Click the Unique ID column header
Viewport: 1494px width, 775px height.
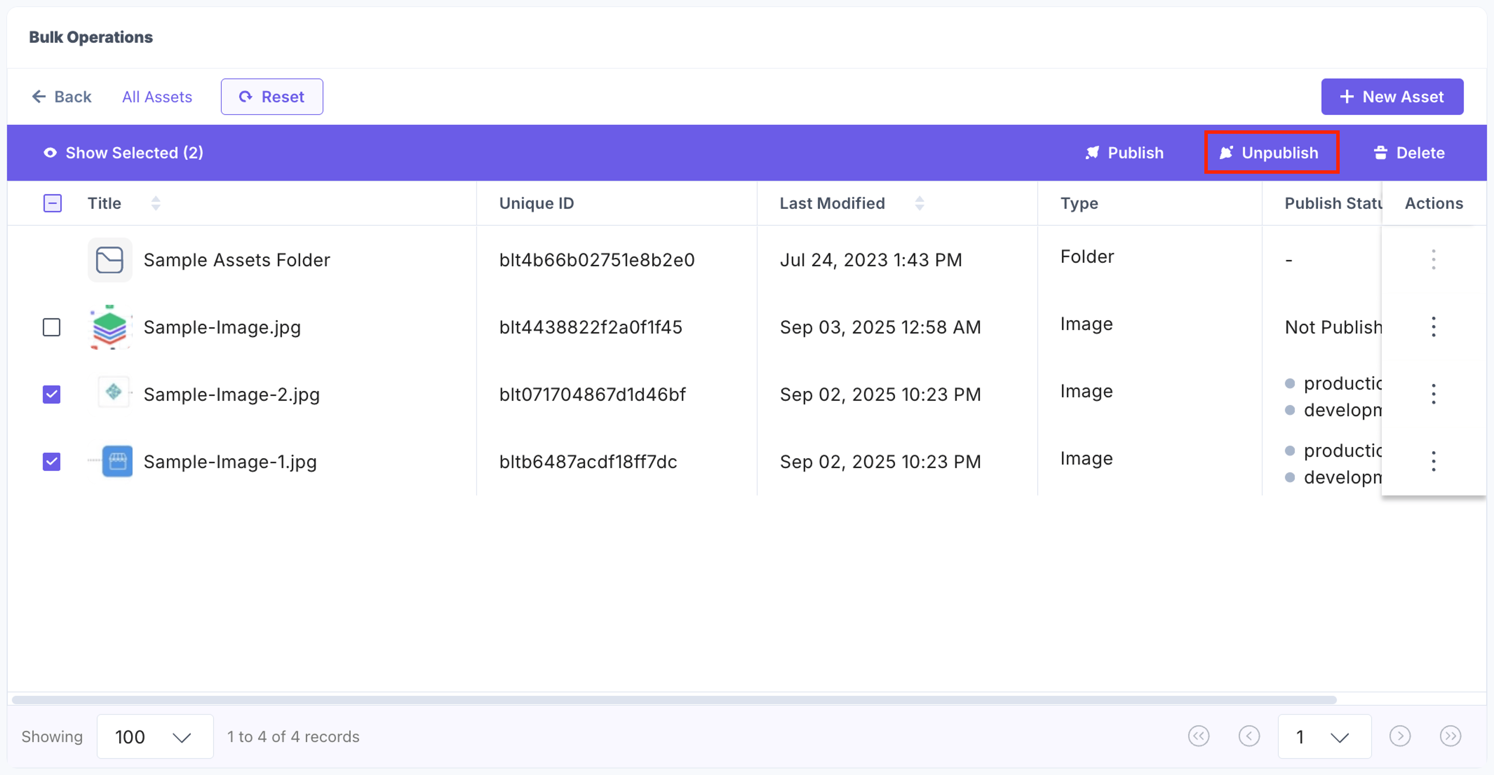coord(537,203)
